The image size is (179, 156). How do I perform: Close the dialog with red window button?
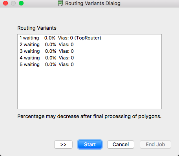tap(5, 3)
